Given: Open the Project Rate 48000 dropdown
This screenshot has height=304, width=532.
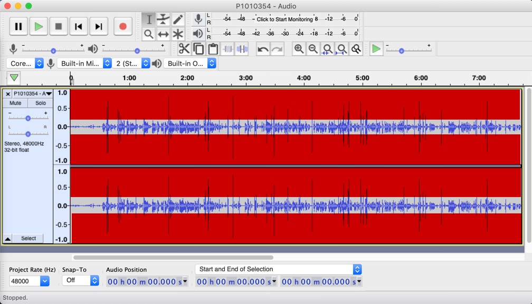Looking at the screenshot, I should tap(30, 281).
